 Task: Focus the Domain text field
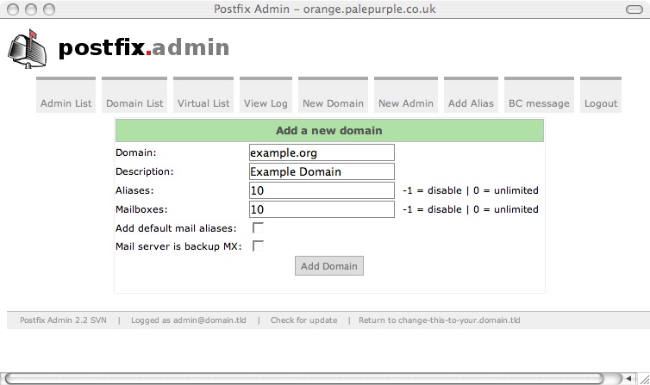click(322, 152)
